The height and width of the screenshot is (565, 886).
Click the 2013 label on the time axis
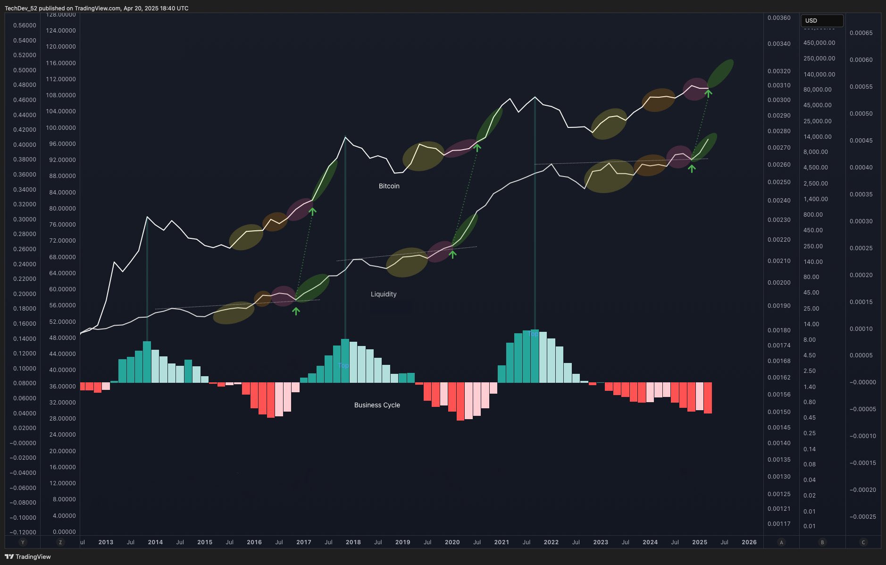pos(106,542)
